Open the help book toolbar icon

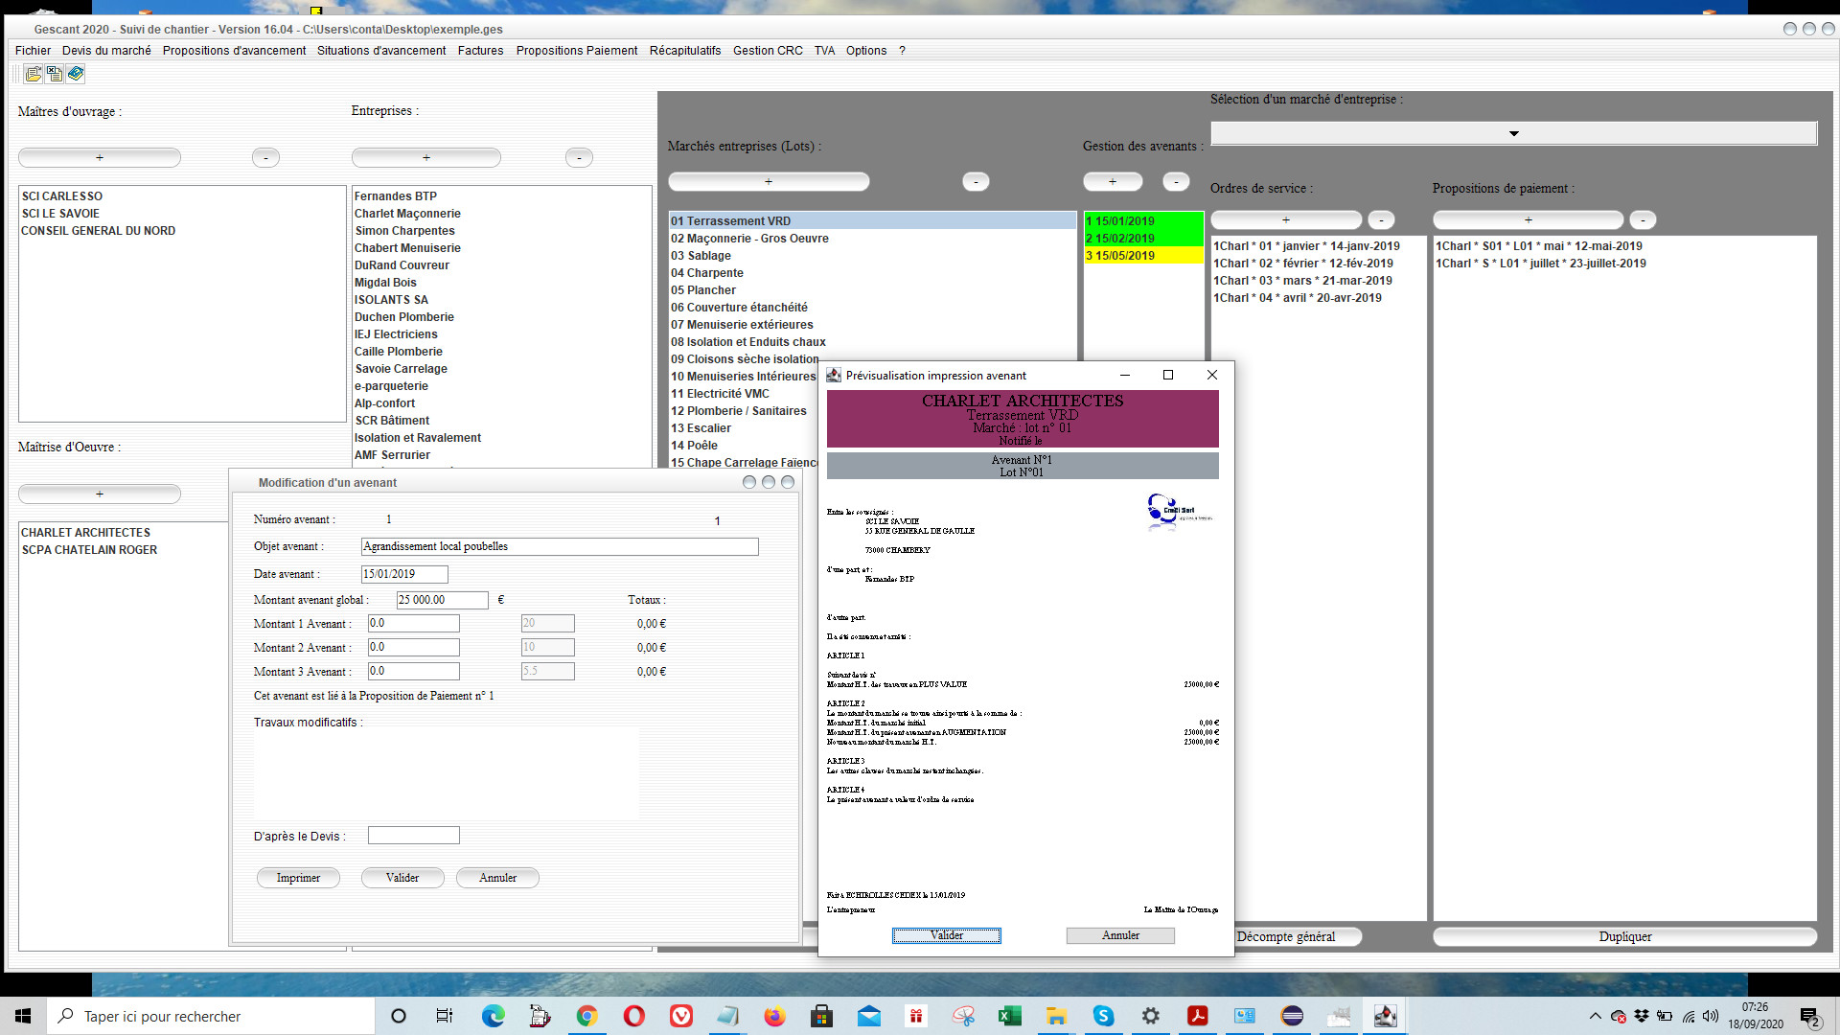(76, 74)
